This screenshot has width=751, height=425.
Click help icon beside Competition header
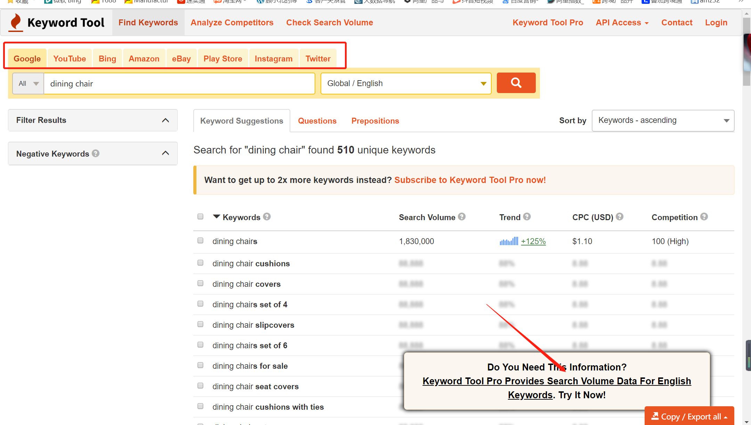[704, 217]
